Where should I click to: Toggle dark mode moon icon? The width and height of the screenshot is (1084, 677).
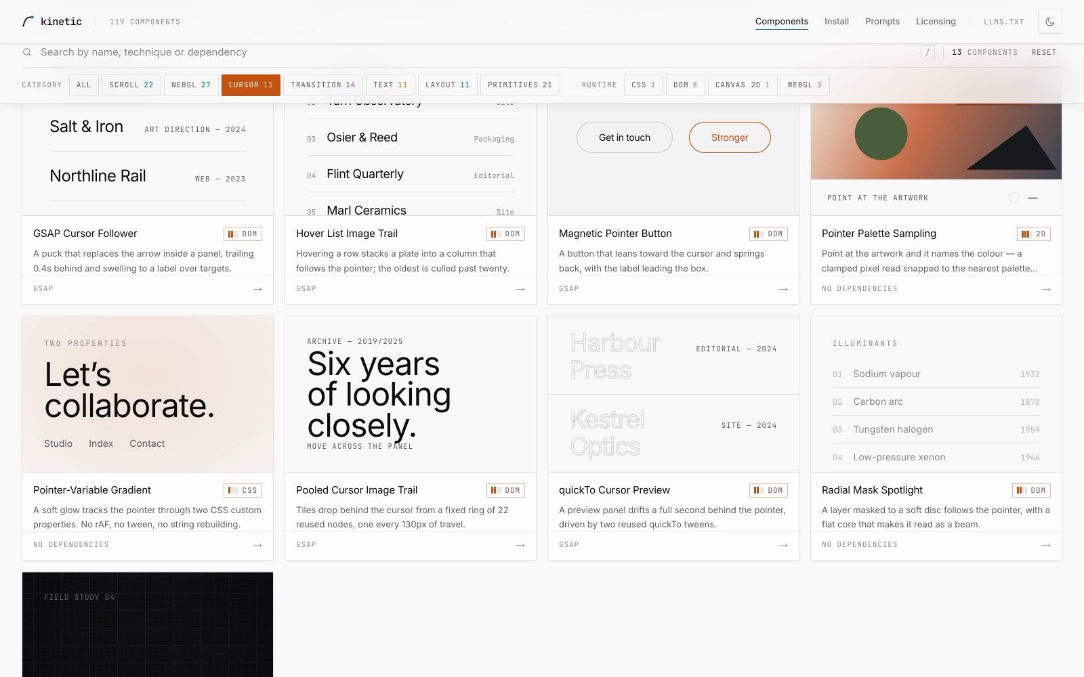pyautogui.click(x=1049, y=22)
